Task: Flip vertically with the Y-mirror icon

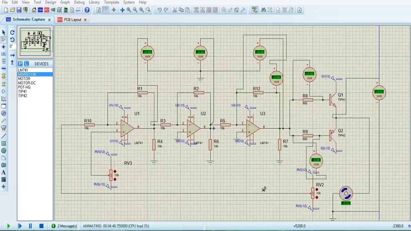Action: [12, 63]
